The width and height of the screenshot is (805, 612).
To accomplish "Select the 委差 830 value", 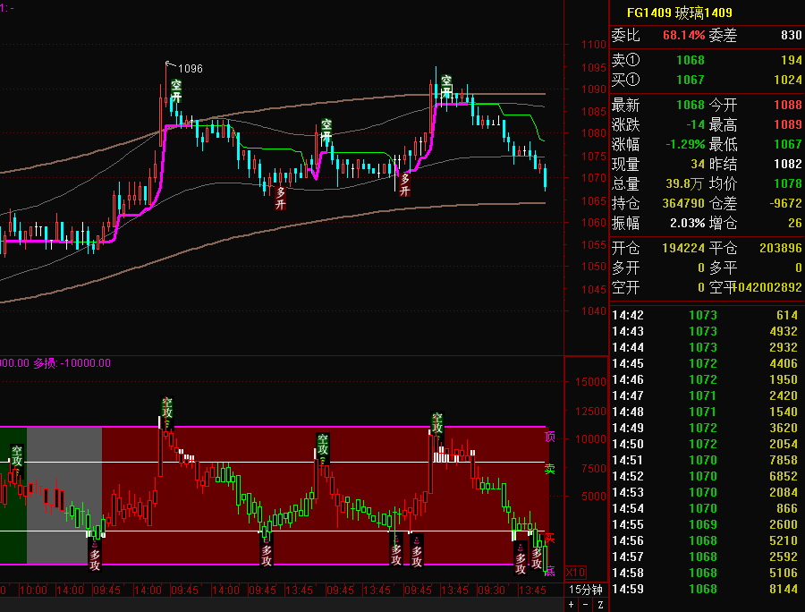I will tap(792, 35).
